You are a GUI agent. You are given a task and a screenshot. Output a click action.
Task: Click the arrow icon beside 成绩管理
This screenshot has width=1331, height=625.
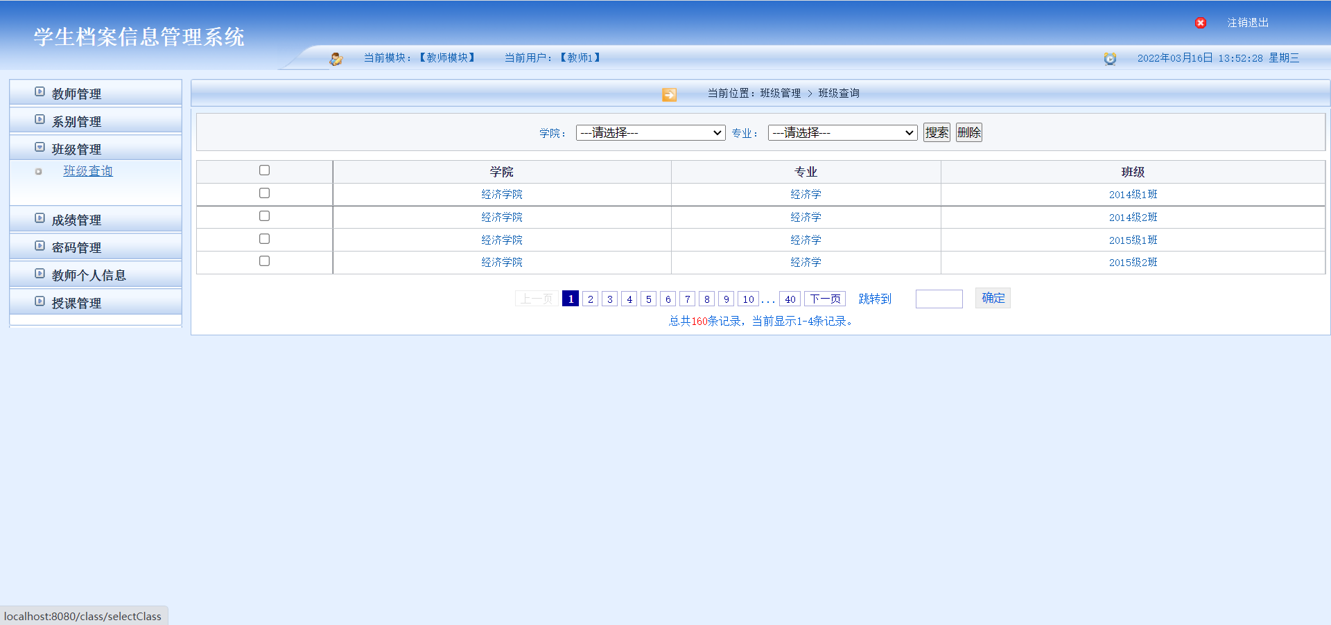point(40,218)
